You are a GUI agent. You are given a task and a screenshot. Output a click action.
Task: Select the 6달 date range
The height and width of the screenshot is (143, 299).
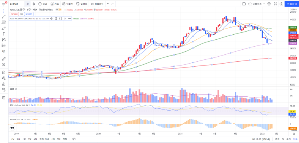(x=36, y=139)
